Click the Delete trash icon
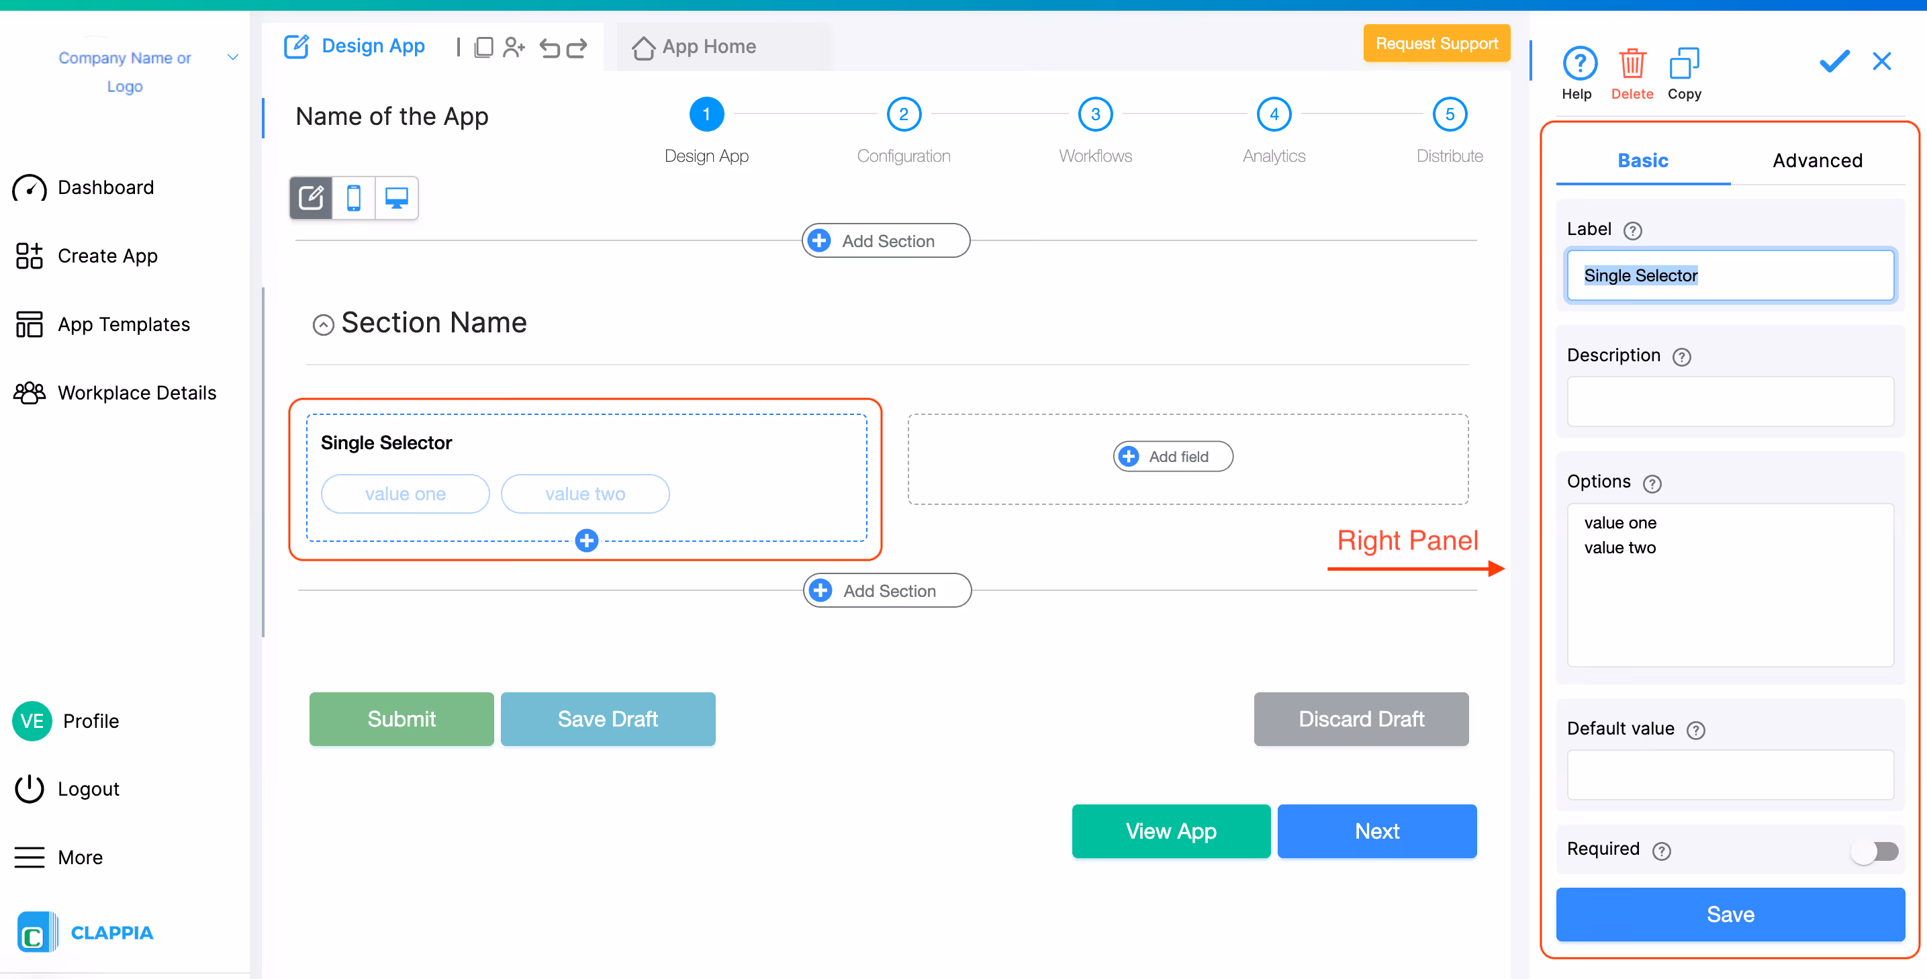The height and width of the screenshot is (979, 1927). 1632,64
